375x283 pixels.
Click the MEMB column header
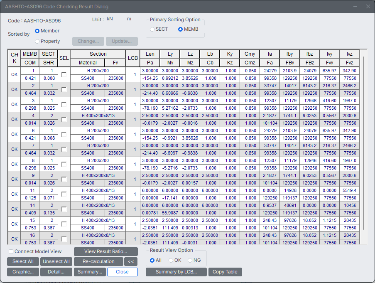pos(30,54)
